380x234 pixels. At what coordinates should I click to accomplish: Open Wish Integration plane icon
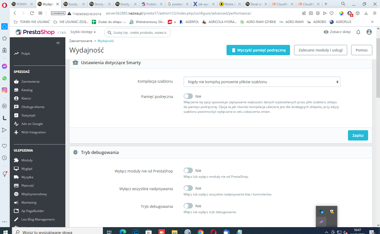tap(16, 132)
